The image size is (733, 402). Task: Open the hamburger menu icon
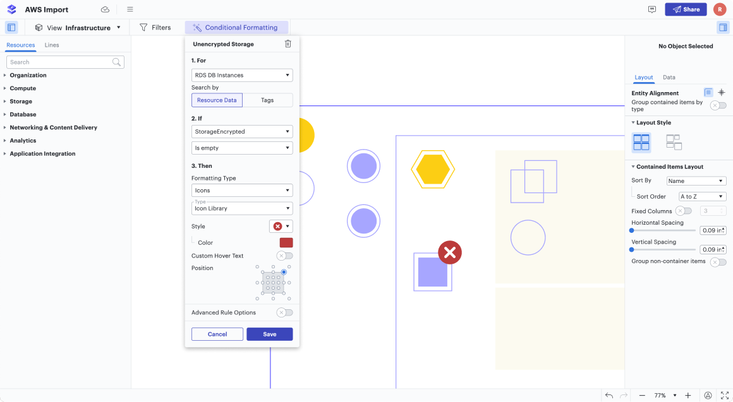[130, 9]
